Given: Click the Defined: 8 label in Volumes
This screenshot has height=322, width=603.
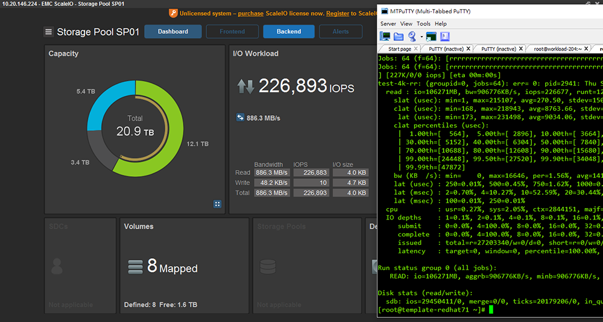Looking at the screenshot, I should pos(140,305).
